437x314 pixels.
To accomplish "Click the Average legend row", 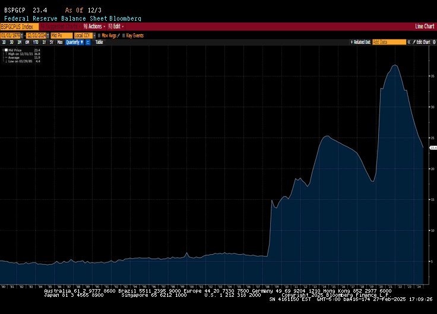I will (x=23, y=57).
